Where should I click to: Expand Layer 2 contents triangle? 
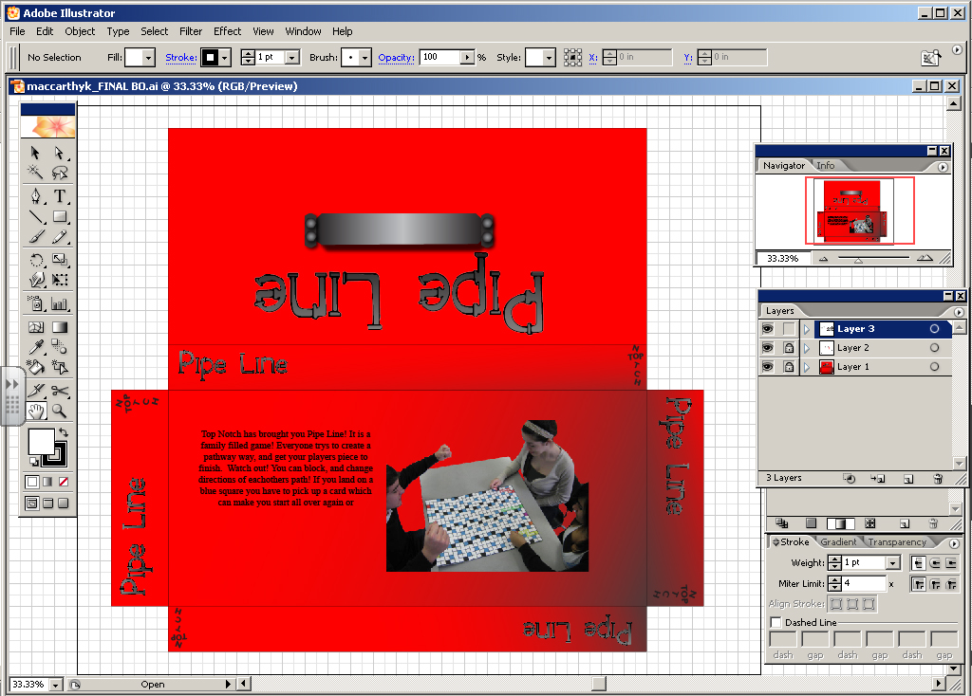coord(807,348)
